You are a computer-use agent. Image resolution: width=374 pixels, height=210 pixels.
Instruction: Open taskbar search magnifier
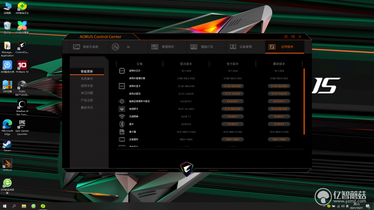pos(14,206)
